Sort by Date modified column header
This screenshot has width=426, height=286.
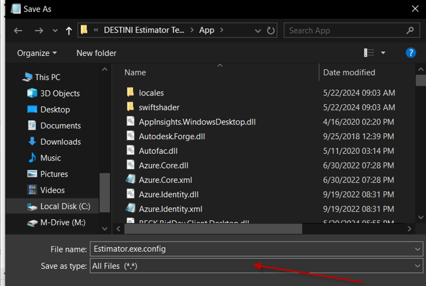pos(349,72)
